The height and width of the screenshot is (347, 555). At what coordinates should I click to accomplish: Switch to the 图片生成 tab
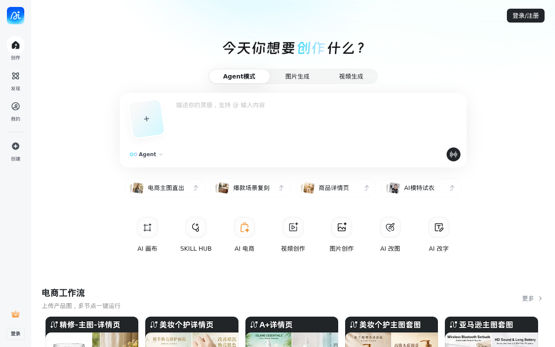point(297,76)
